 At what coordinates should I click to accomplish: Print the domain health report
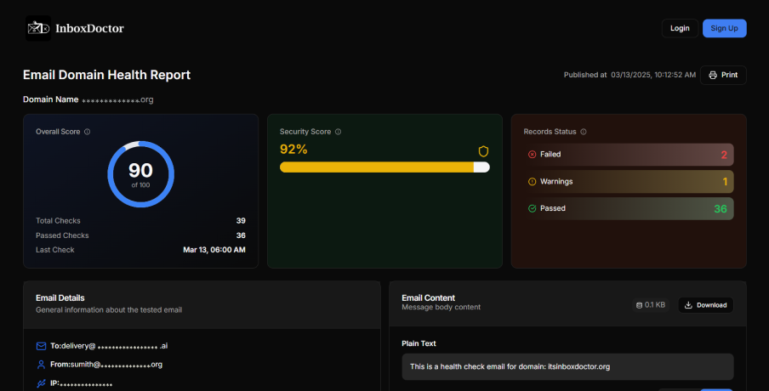click(723, 75)
